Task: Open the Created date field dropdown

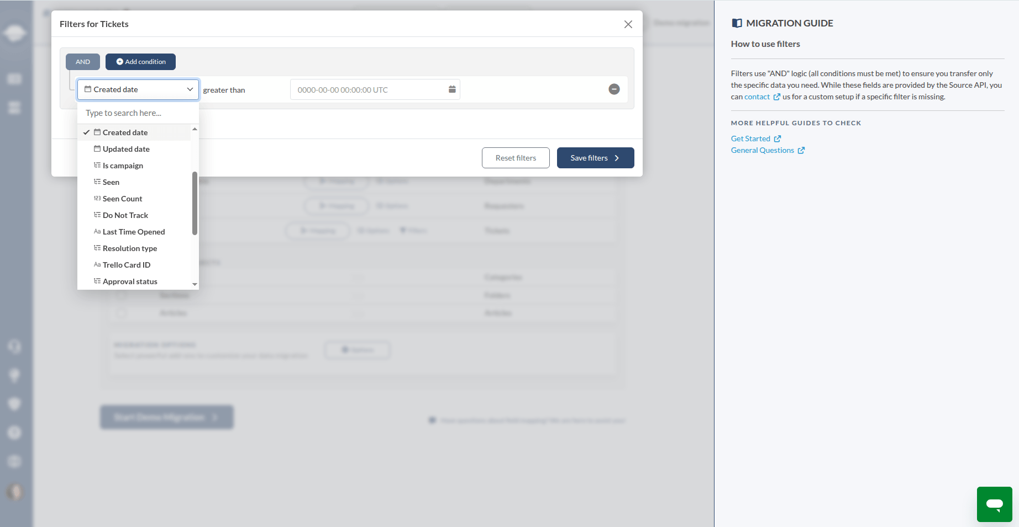Action: click(138, 89)
